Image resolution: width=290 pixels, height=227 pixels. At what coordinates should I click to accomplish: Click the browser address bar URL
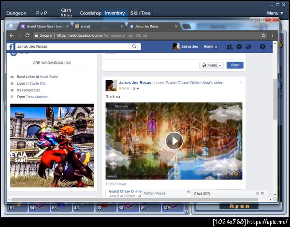[x=102, y=35]
